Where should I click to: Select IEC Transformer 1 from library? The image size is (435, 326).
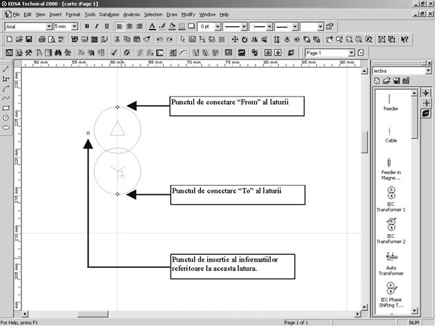click(x=391, y=198)
